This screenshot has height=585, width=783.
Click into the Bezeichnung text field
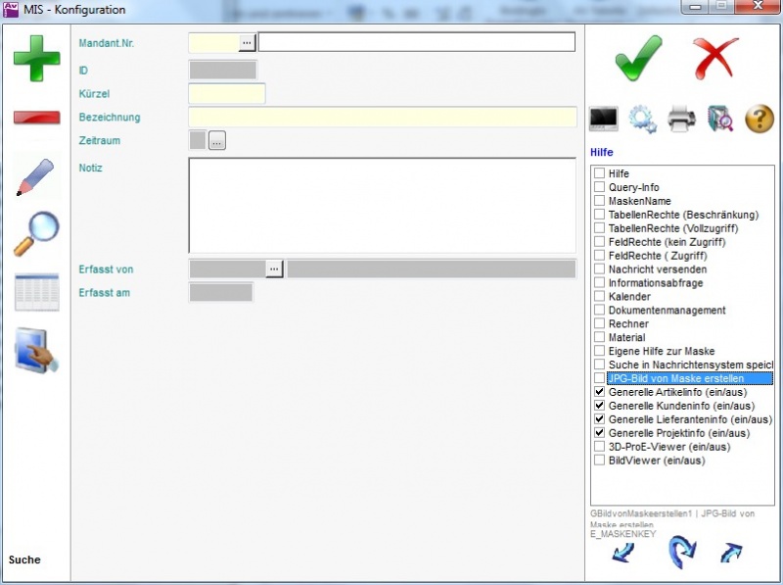click(382, 118)
